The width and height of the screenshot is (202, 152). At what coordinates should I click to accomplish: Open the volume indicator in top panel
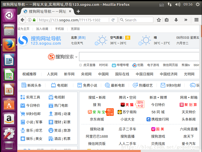tap(178, 4)
